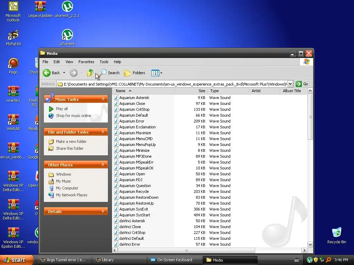
Task: Click in the Address path field
Action: coord(173,84)
